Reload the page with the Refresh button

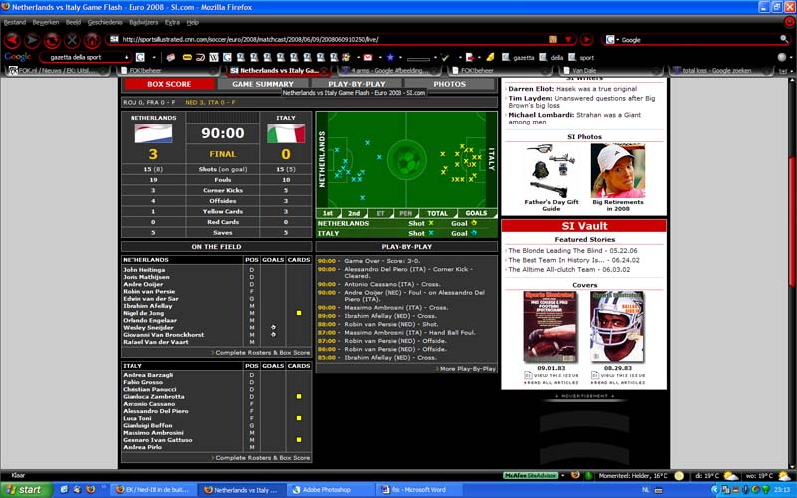(52, 39)
